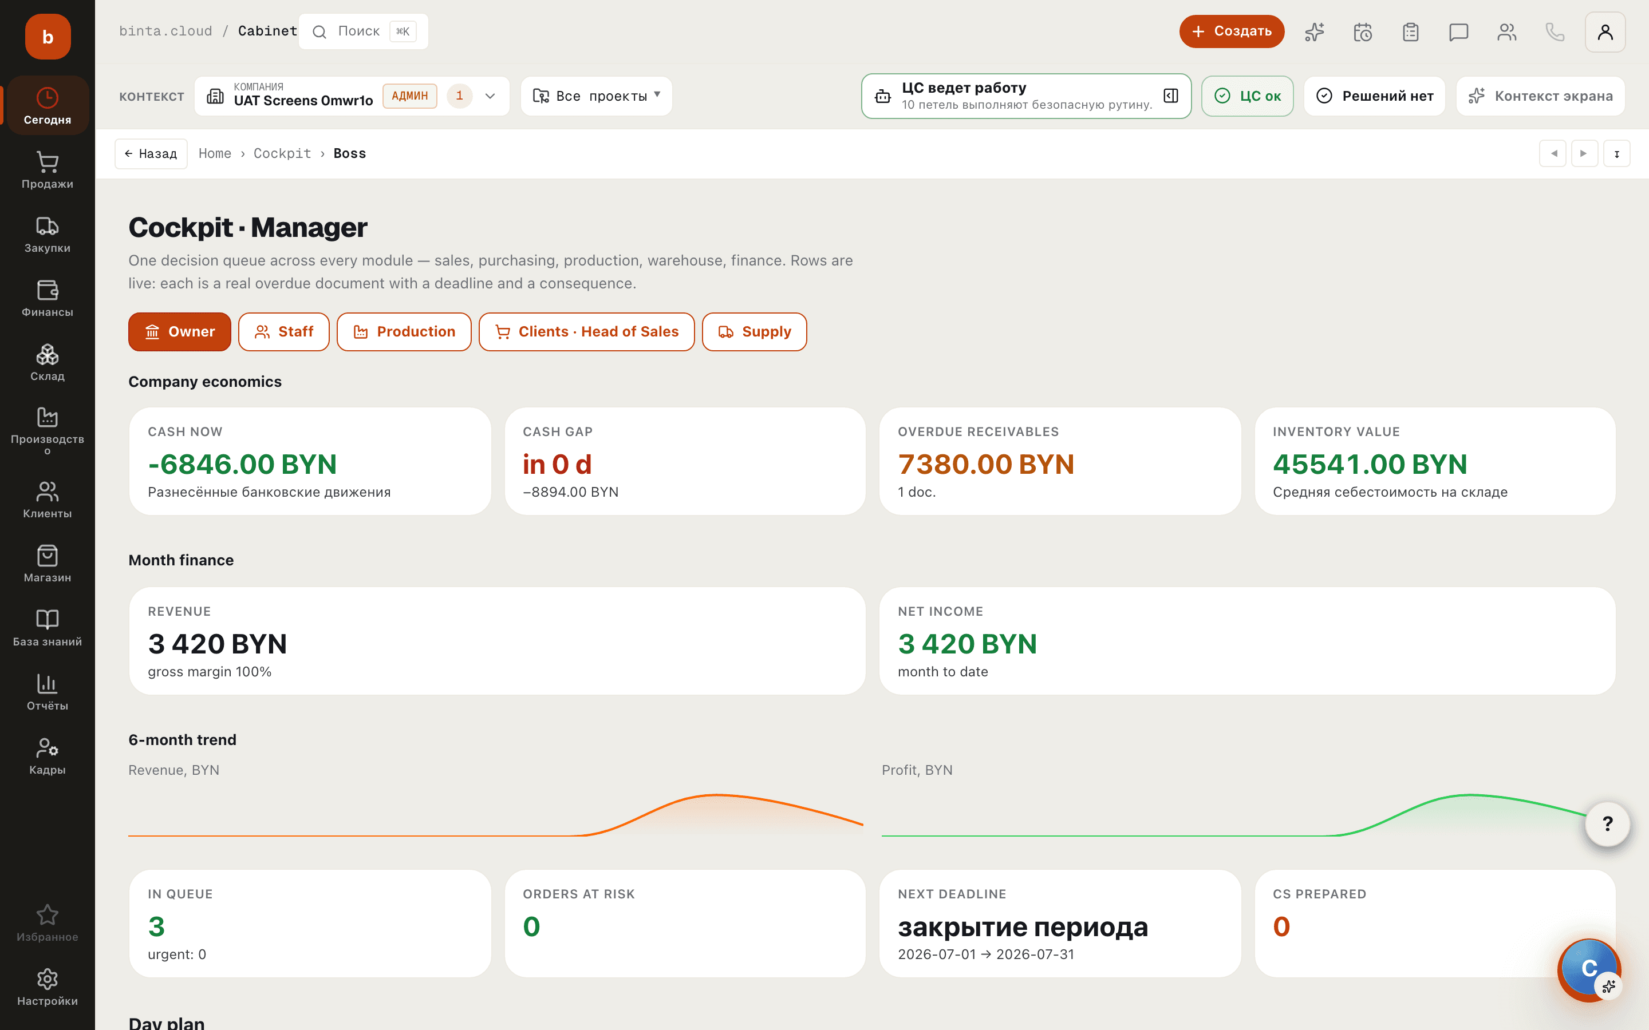Expand the company context chevron
Viewport: 1649px width, 1030px height.
[490, 96]
